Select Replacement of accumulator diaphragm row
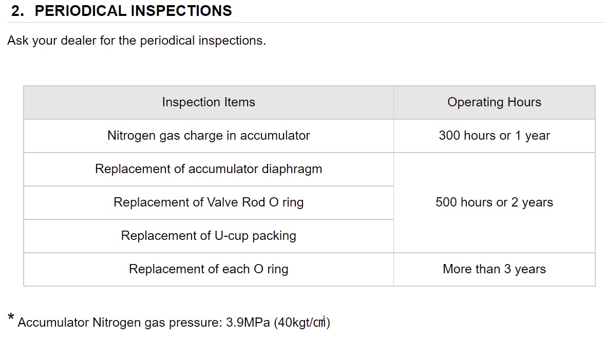Viewport: 605px width, 338px height. tap(209, 169)
